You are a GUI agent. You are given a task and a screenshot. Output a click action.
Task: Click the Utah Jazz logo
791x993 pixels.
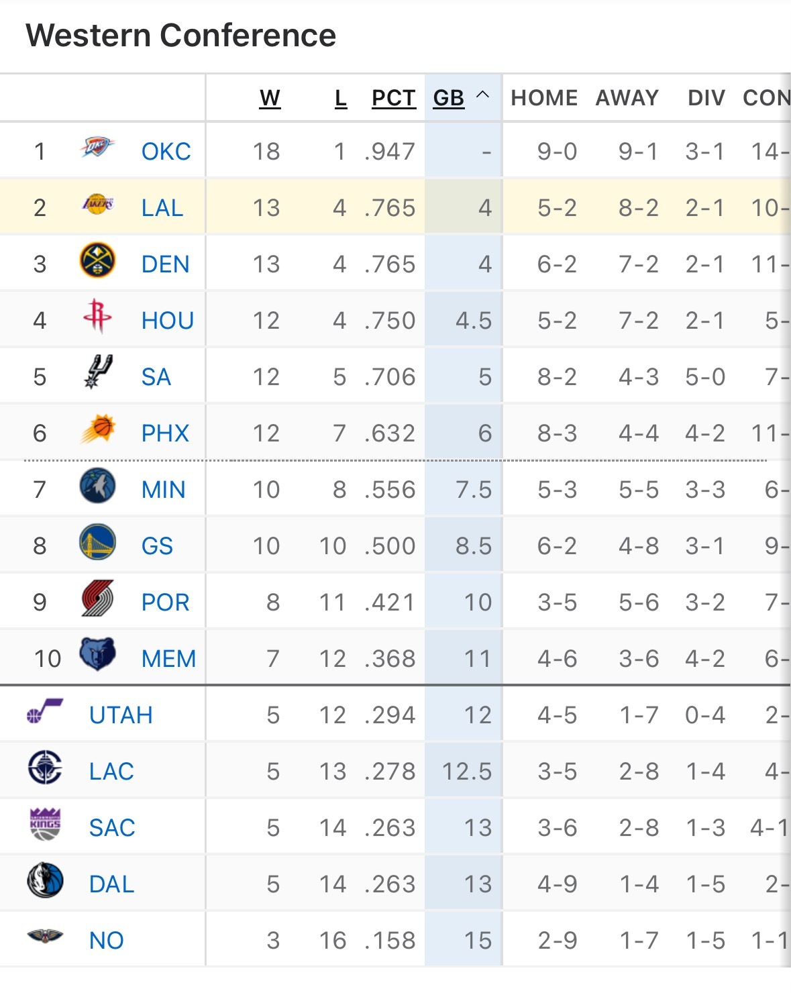tap(45, 711)
